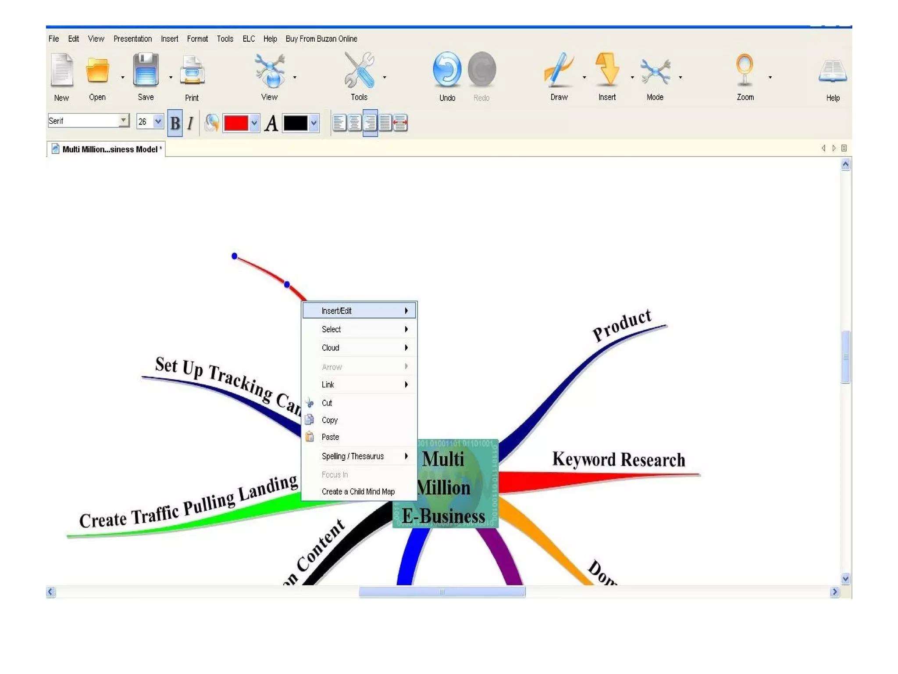This screenshot has width=898, height=674.
Task: Click Create a Child Mind Map
Action: 358,491
